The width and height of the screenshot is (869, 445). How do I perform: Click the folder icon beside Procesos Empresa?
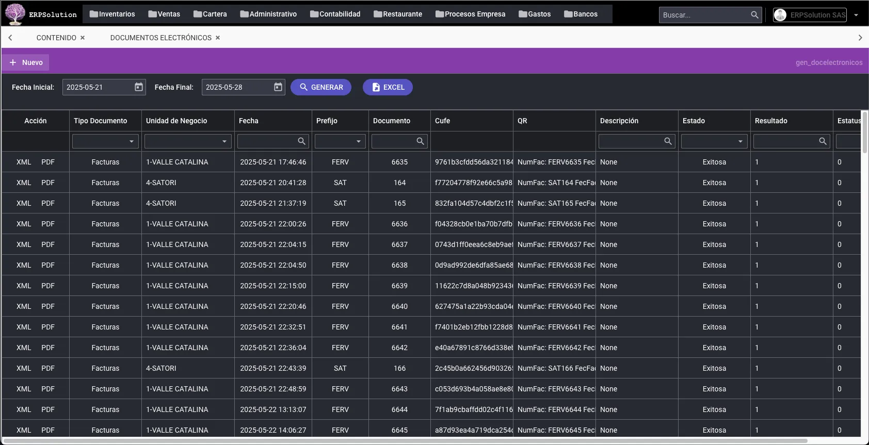[440, 14]
